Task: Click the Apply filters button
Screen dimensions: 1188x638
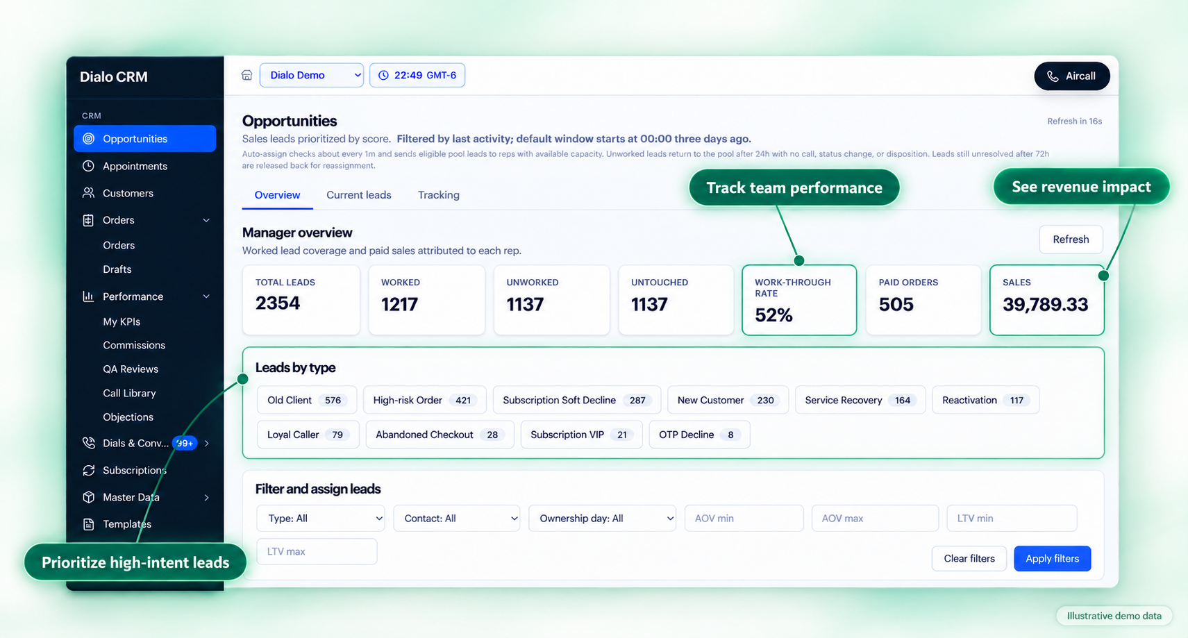Action: [x=1052, y=559]
